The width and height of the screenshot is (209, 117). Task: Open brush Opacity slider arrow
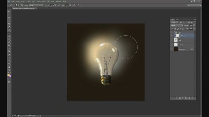(x=55, y=5)
